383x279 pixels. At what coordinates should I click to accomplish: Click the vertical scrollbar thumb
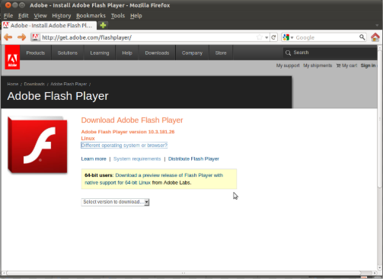click(x=380, y=120)
